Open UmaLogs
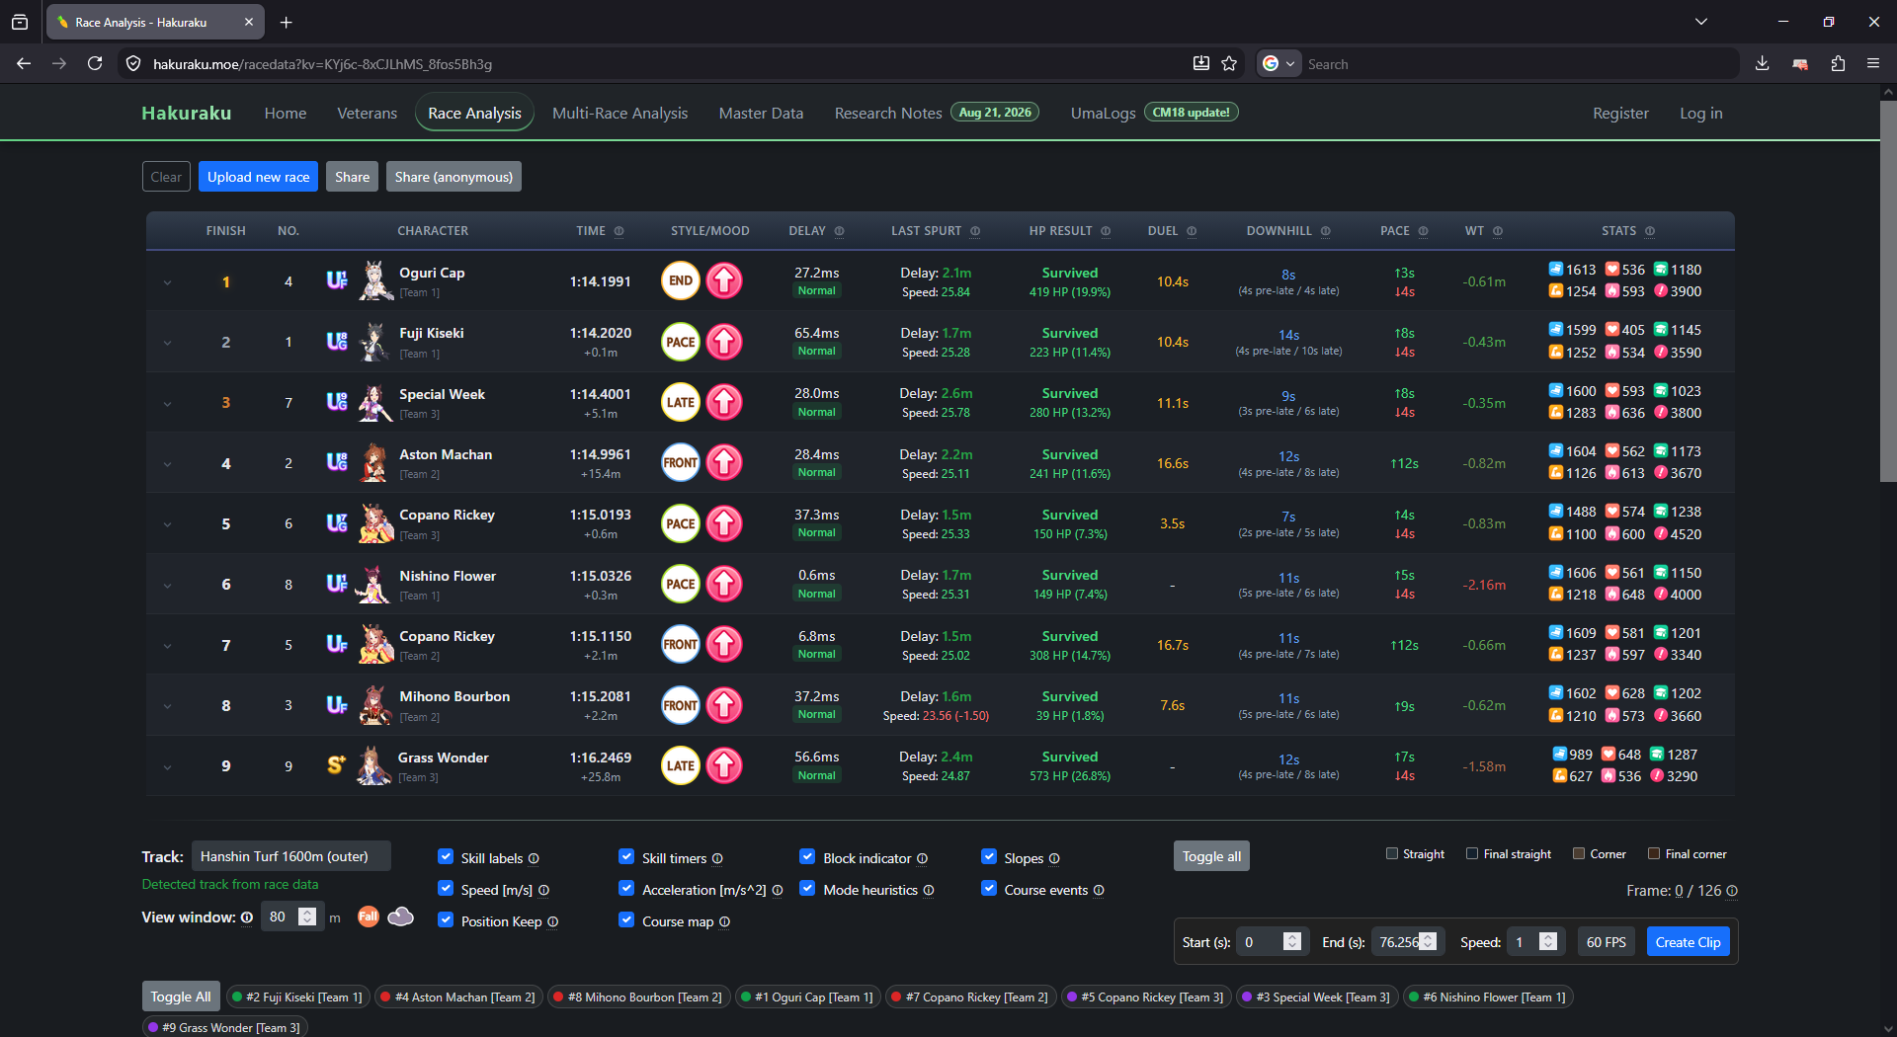 click(1104, 114)
